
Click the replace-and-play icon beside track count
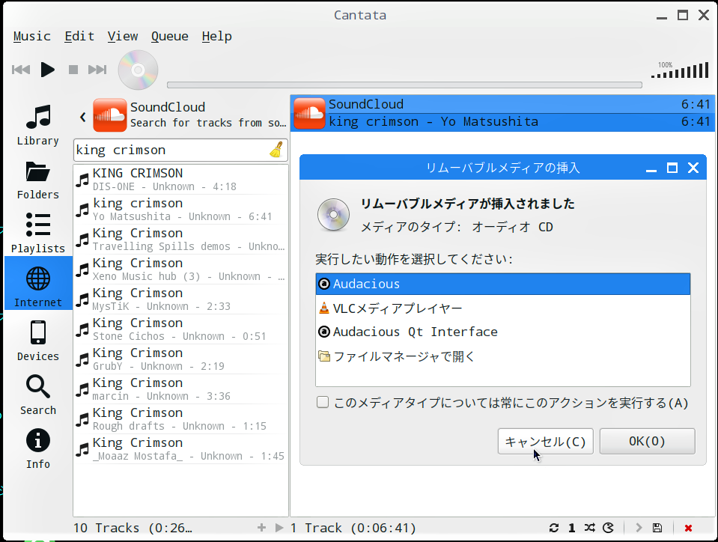[279, 528]
